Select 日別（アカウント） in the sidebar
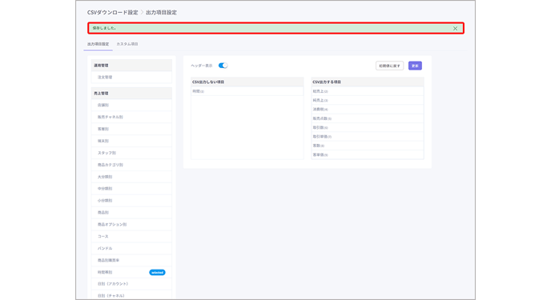The height and width of the screenshot is (300, 551). pos(131,284)
